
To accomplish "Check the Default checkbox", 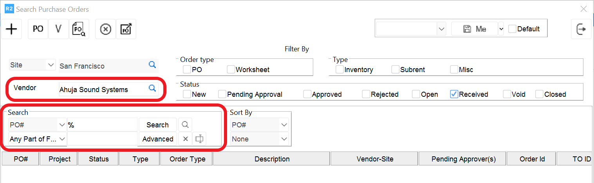I will (512, 29).
